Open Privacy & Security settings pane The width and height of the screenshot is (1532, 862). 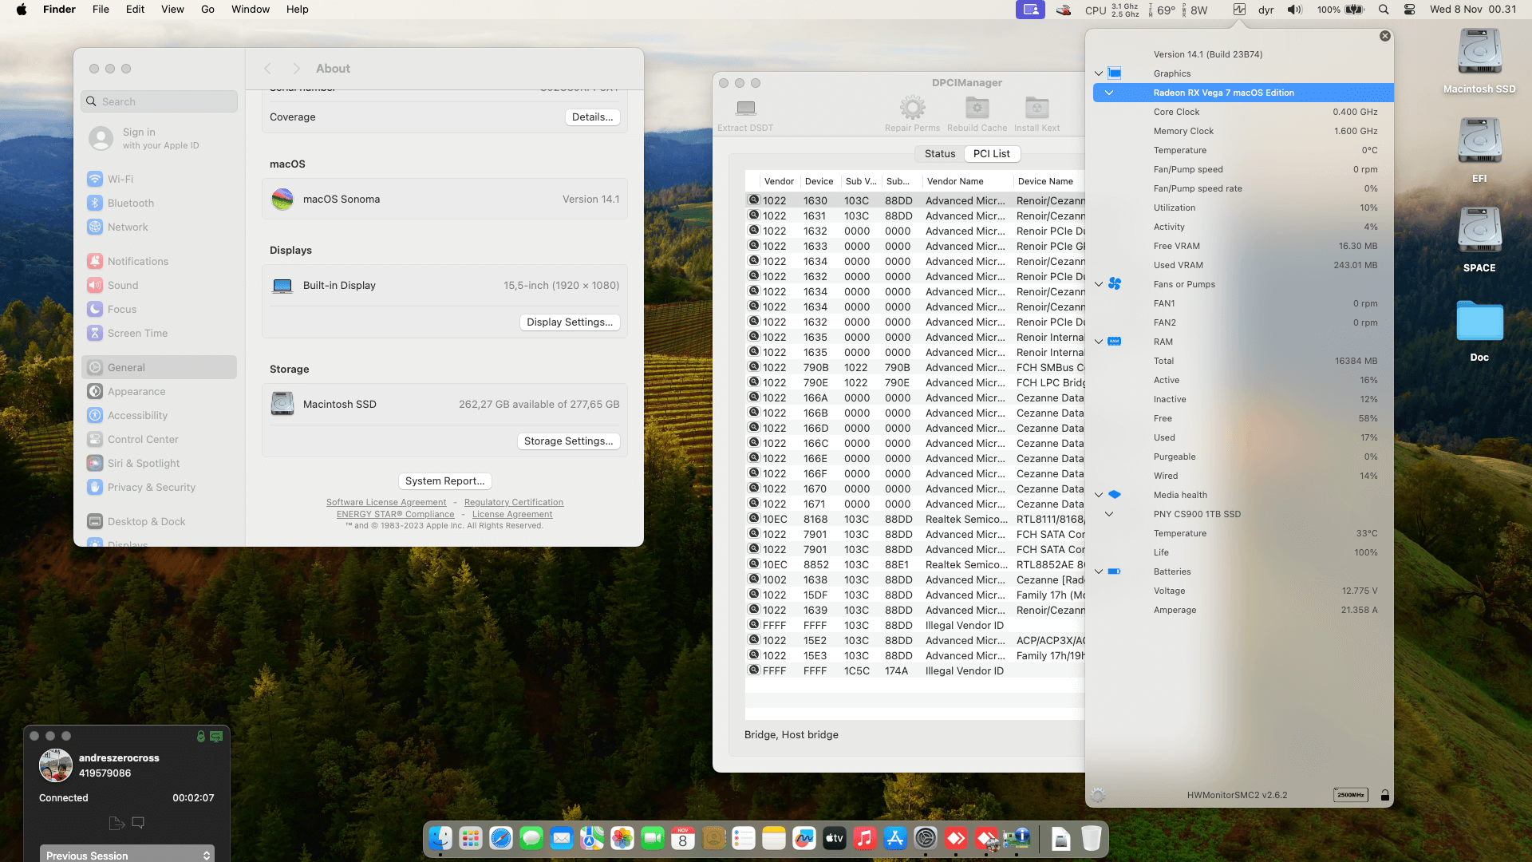(x=160, y=488)
